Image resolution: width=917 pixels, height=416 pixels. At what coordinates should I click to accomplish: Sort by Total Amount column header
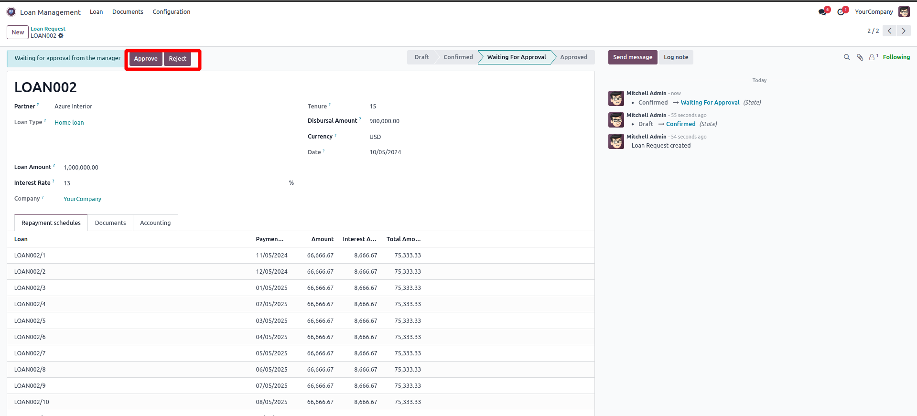403,239
